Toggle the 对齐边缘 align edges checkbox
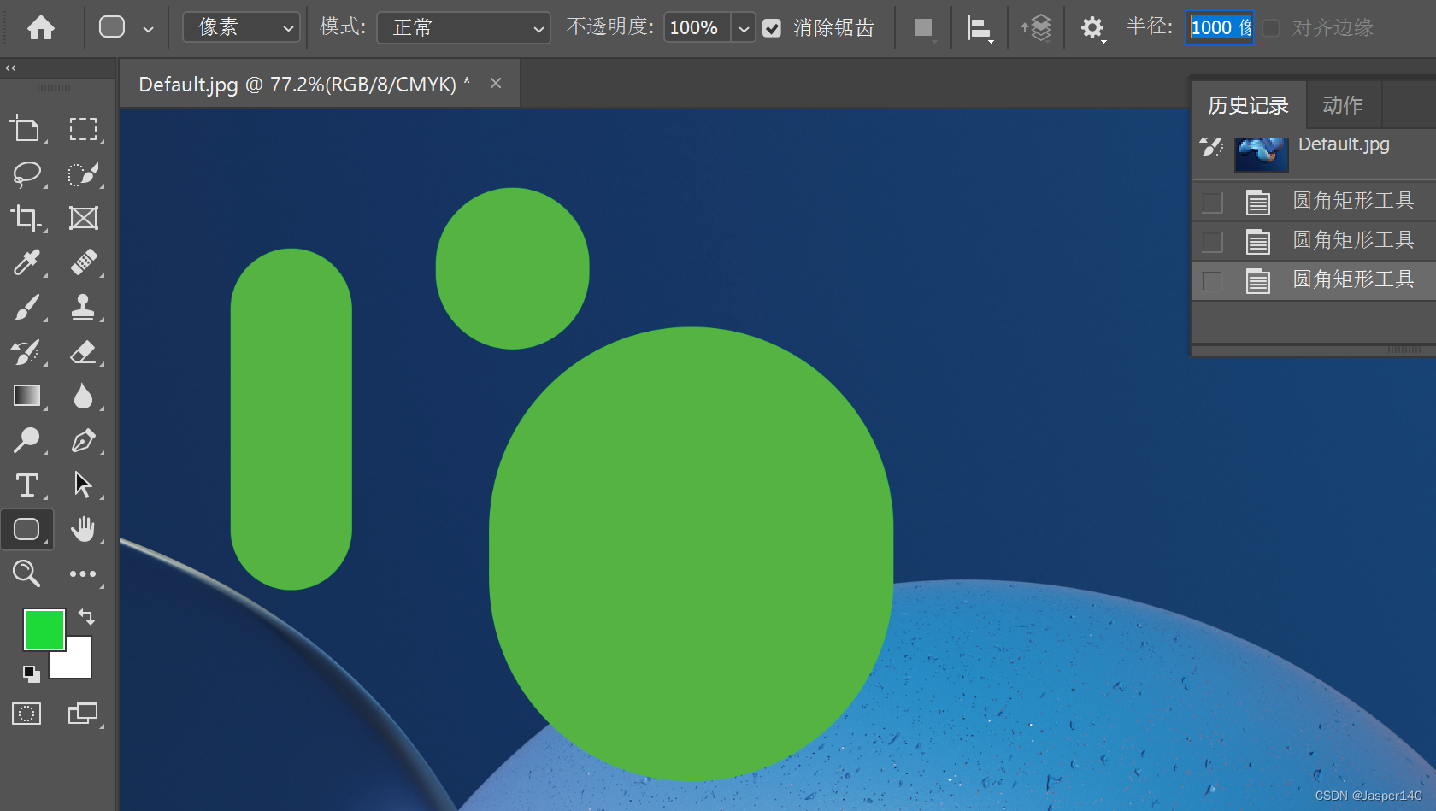 (1271, 28)
